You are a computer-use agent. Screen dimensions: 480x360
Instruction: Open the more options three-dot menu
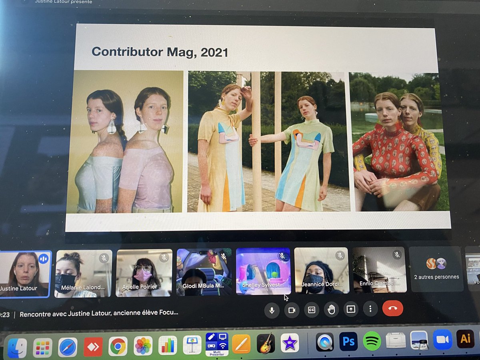click(x=370, y=308)
